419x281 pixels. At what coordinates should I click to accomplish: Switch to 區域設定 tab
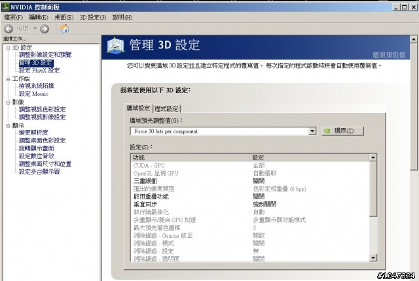coord(138,108)
